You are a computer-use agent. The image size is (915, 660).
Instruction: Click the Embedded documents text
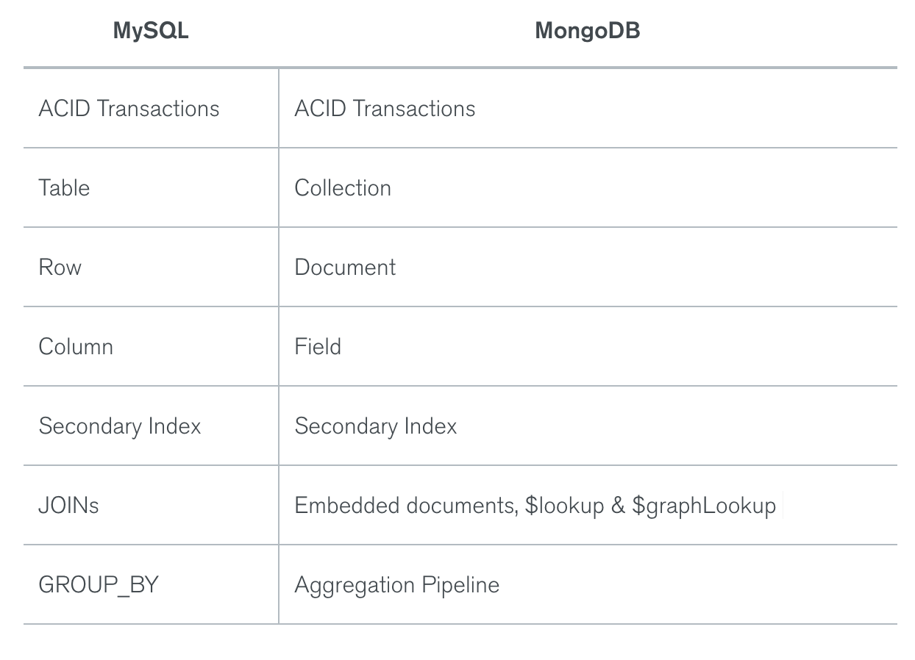point(404,506)
